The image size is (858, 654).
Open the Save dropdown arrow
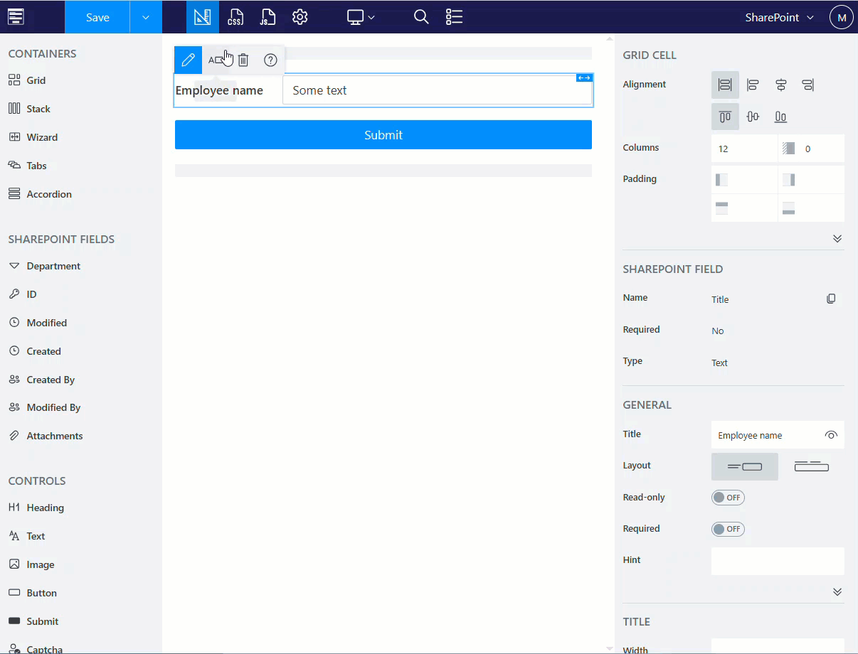point(146,17)
